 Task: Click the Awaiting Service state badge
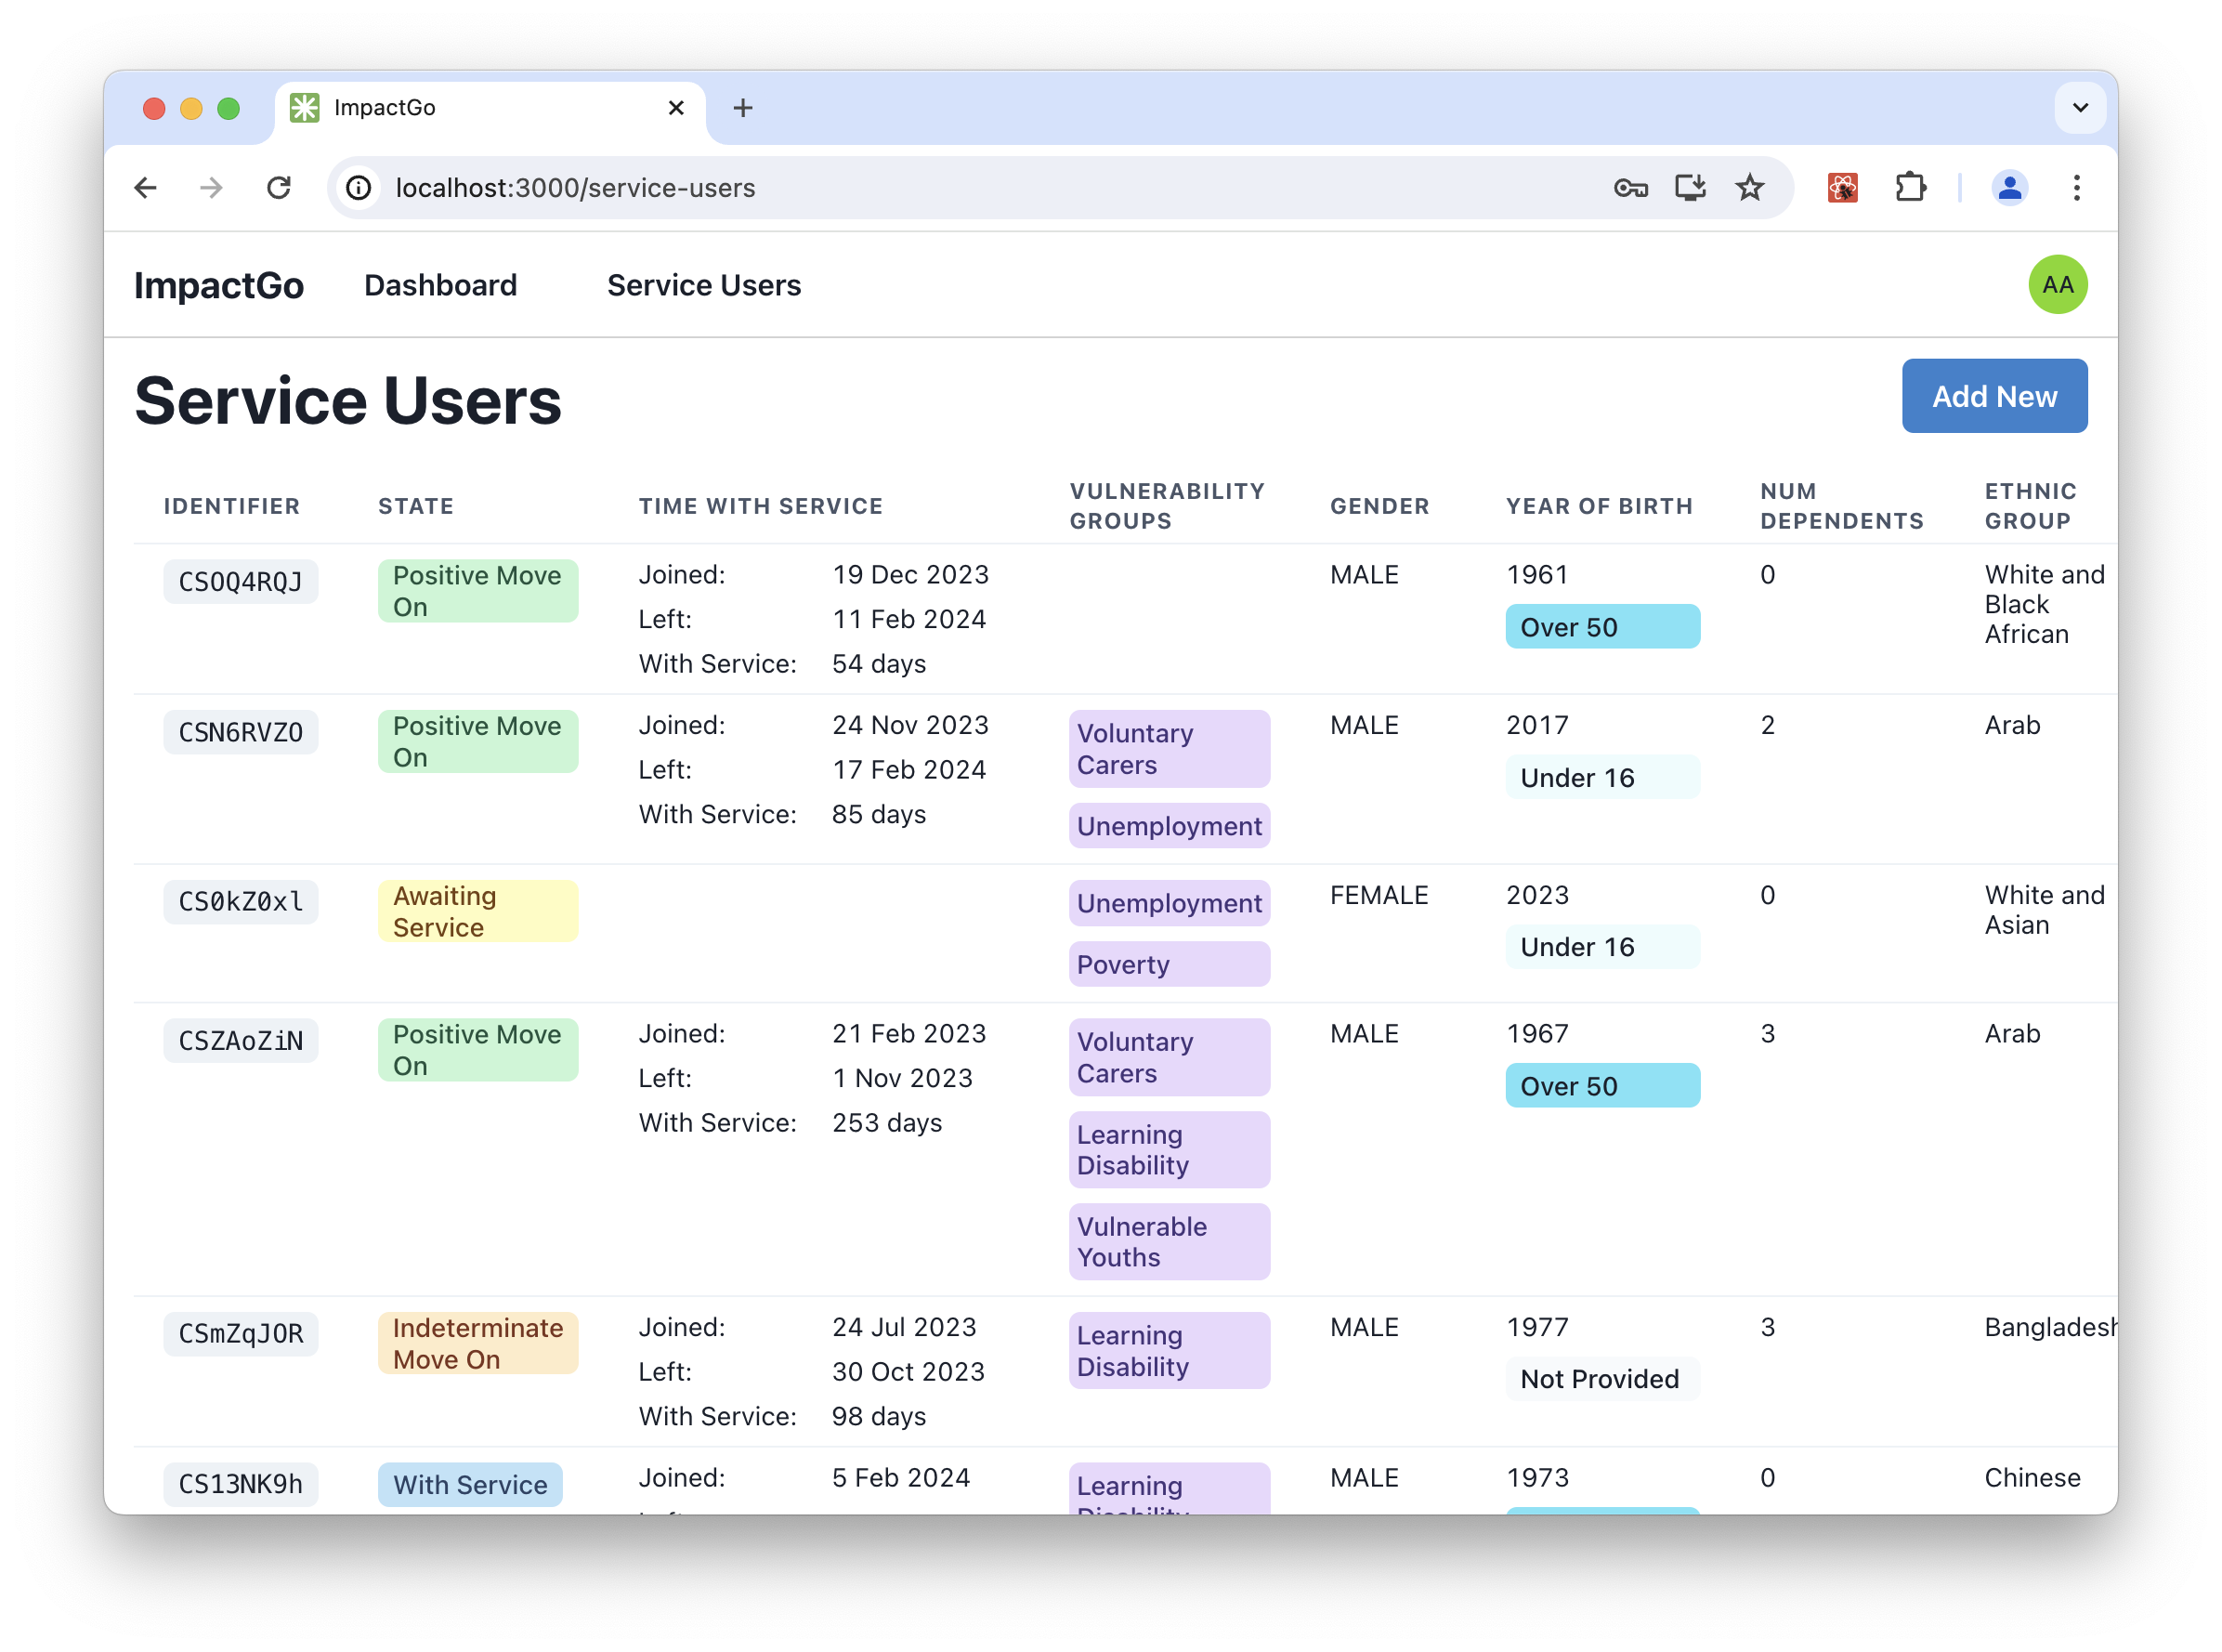click(x=477, y=912)
